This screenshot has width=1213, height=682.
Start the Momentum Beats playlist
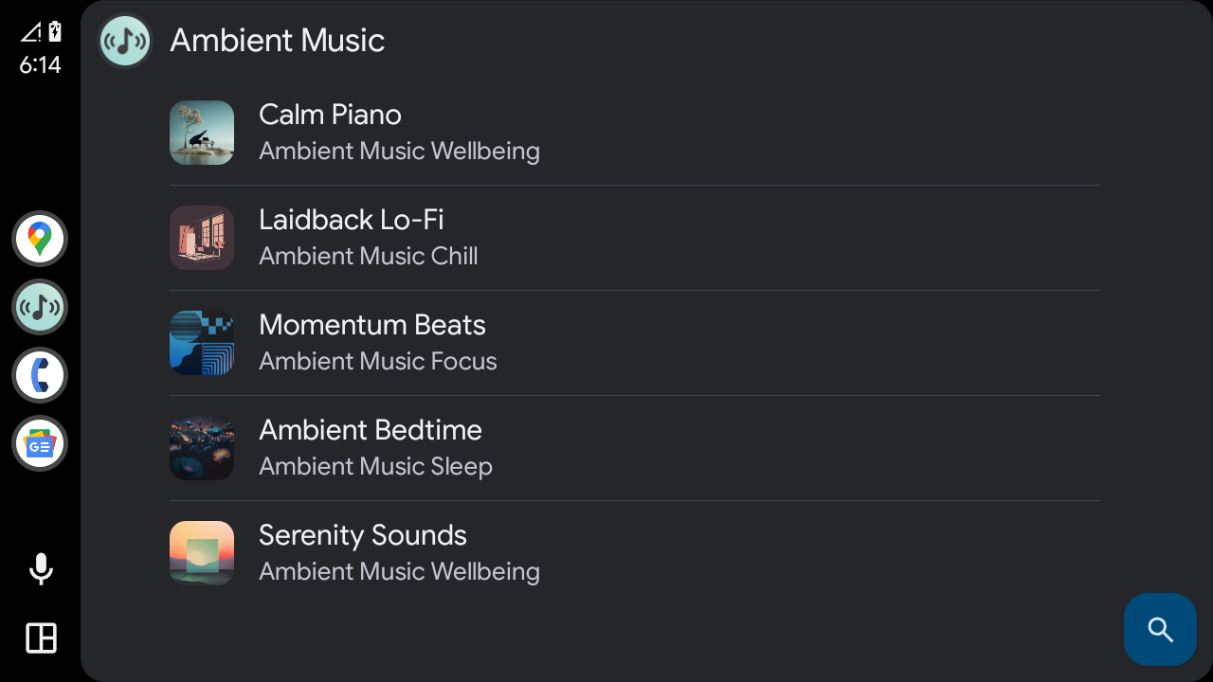click(x=377, y=343)
